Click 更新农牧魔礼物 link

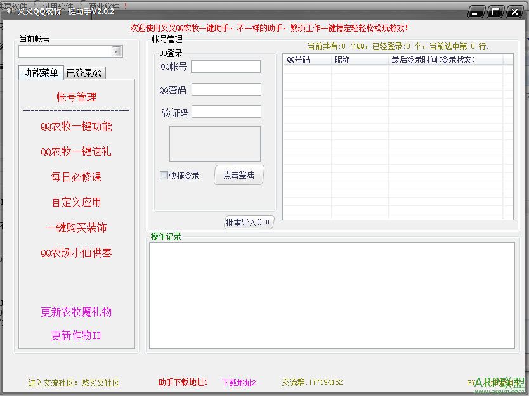76,311
